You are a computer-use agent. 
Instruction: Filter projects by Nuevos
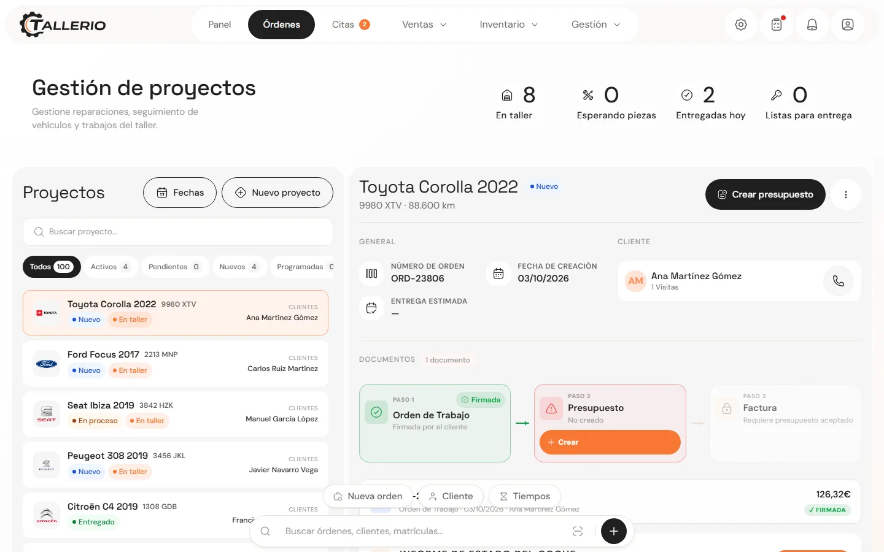pos(239,267)
